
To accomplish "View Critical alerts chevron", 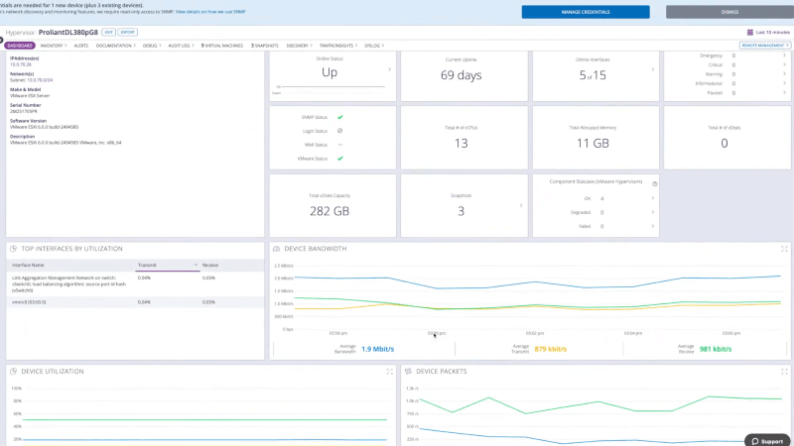I will point(784,64).
